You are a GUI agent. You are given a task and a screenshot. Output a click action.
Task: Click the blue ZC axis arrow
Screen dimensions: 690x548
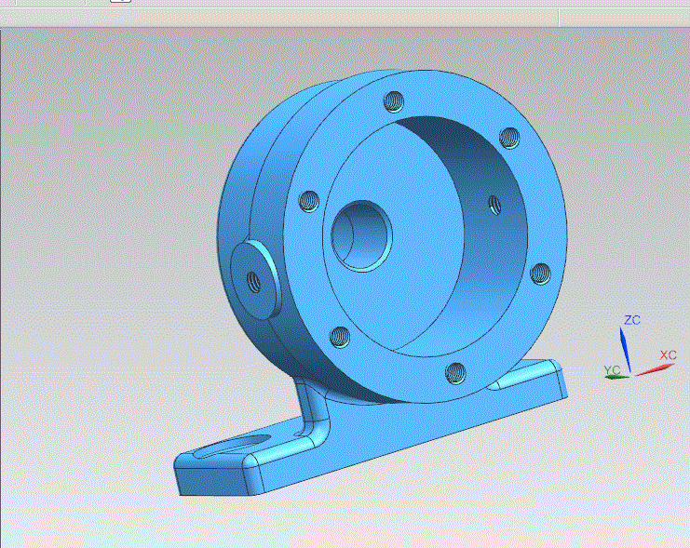[626, 351]
